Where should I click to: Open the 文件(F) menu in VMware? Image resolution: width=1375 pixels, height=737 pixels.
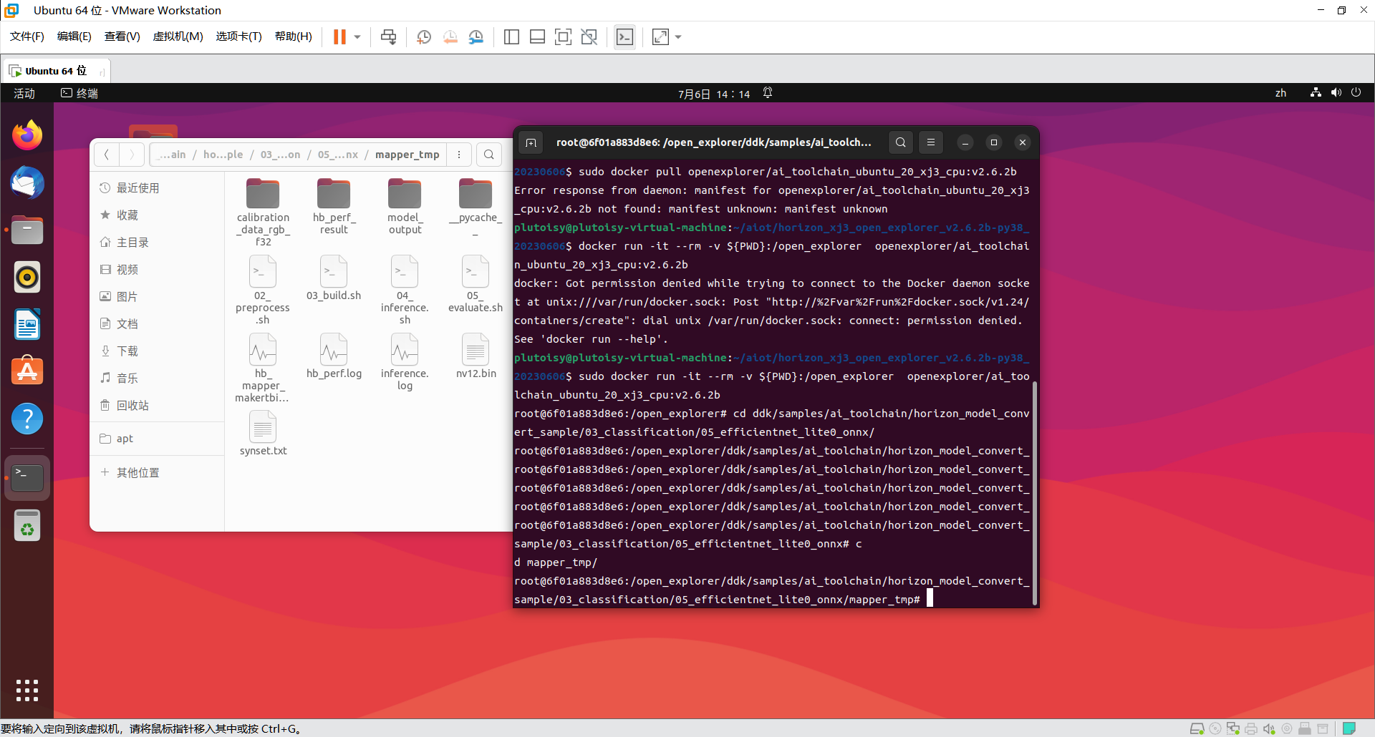click(x=27, y=36)
